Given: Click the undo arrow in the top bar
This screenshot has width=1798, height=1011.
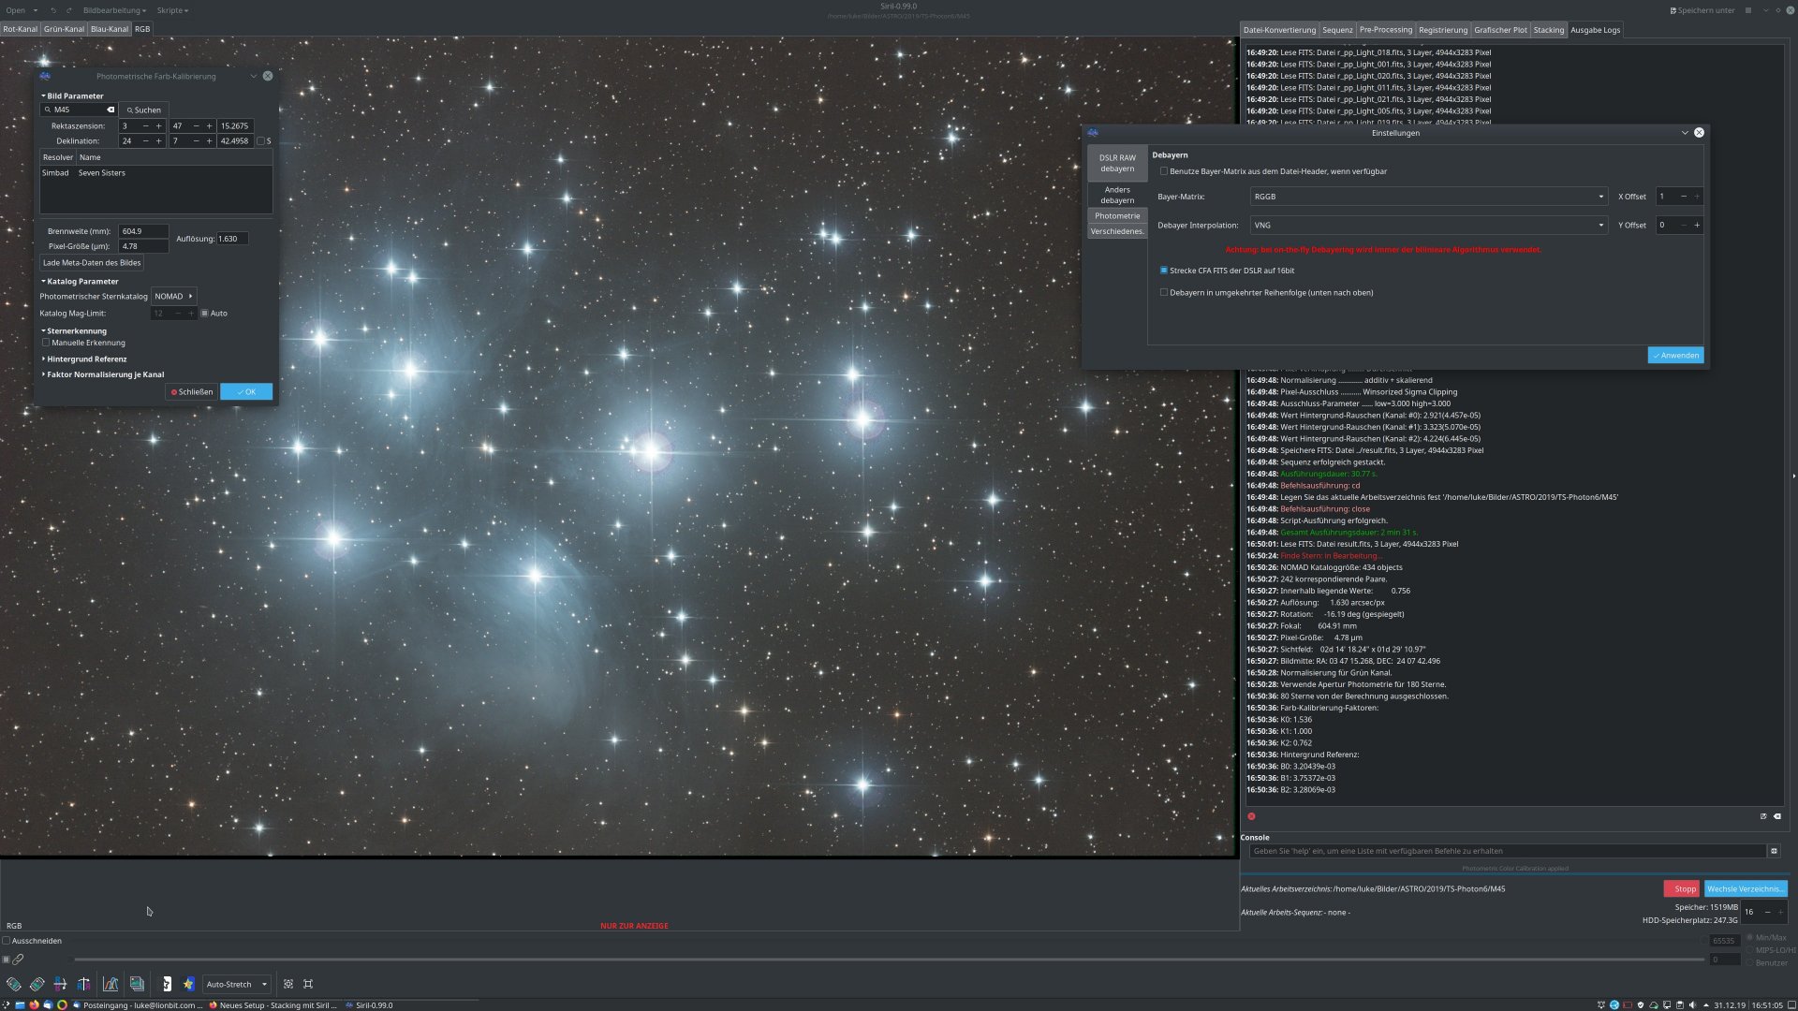Looking at the screenshot, I should tap(53, 10).
